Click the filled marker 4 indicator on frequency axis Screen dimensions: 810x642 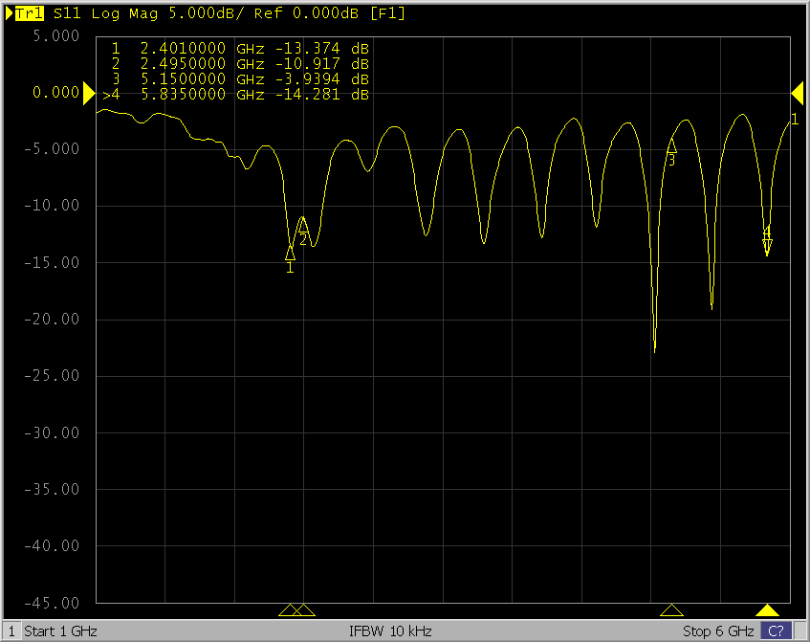pos(767,610)
